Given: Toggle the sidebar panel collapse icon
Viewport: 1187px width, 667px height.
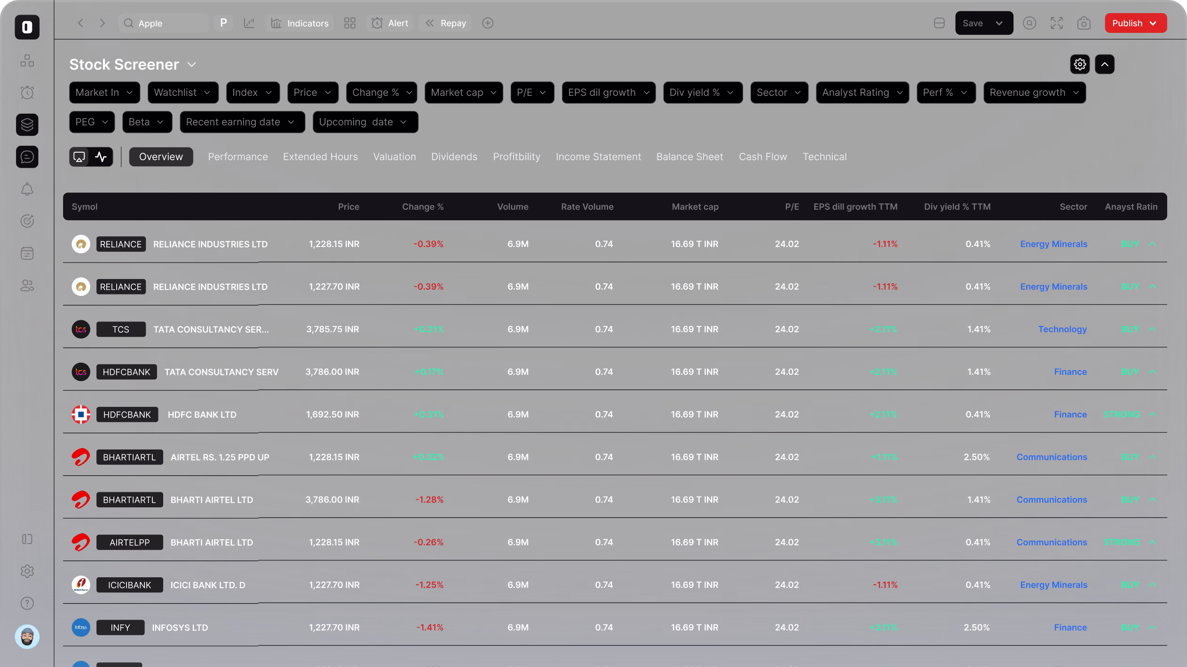Looking at the screenshot, I should click(27, 539).
